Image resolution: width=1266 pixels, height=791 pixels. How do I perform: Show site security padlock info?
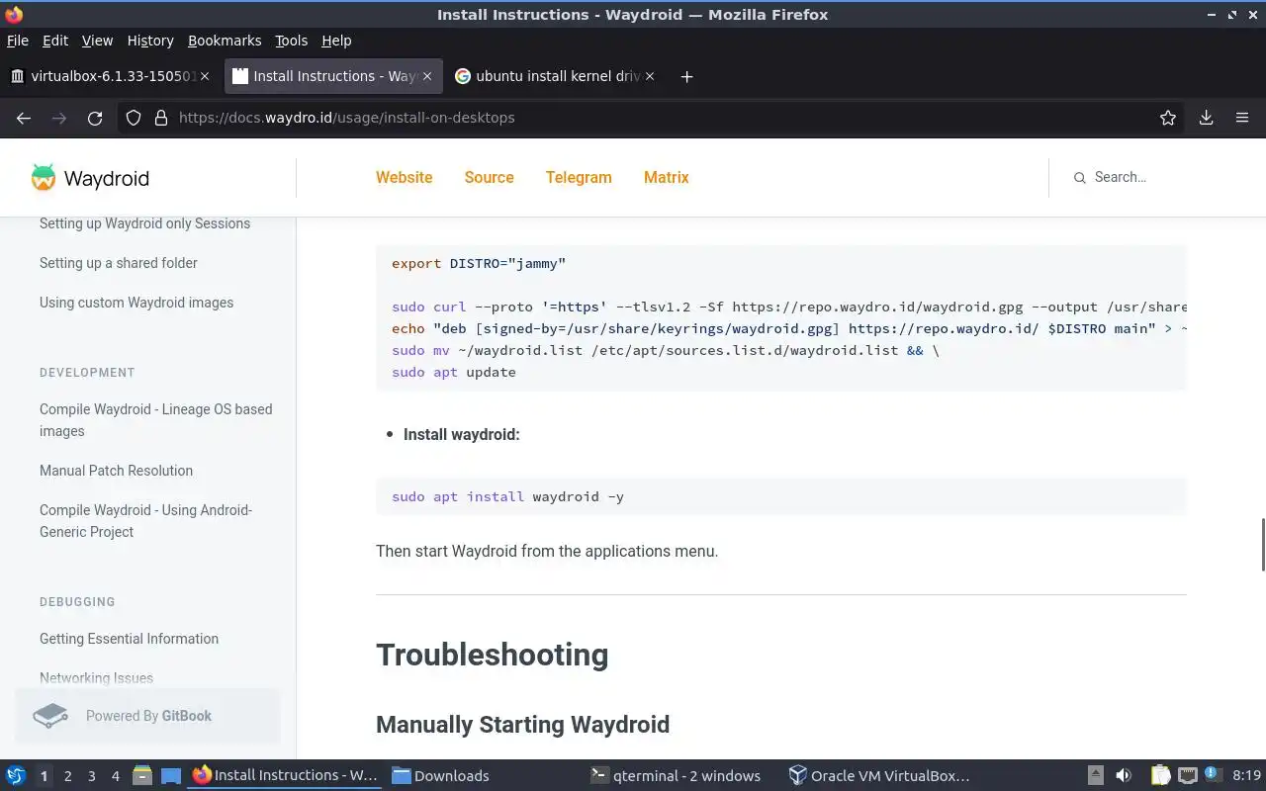pos(161,118)
